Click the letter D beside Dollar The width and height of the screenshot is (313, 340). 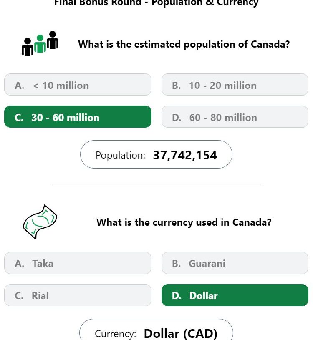pos(177,296)
